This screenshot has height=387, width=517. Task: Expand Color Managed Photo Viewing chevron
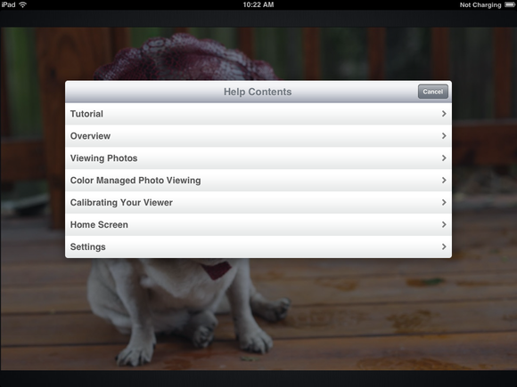pyautogui.click(x=444, y=181)
